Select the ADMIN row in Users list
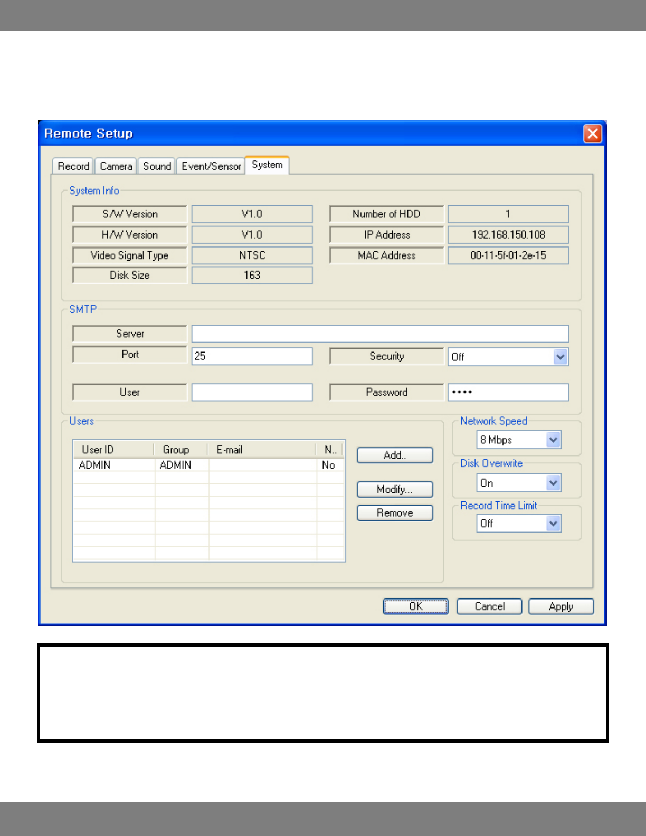 (208, 465)
